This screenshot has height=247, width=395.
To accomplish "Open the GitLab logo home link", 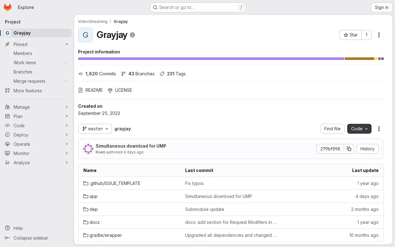I will (x=8, y=7).
